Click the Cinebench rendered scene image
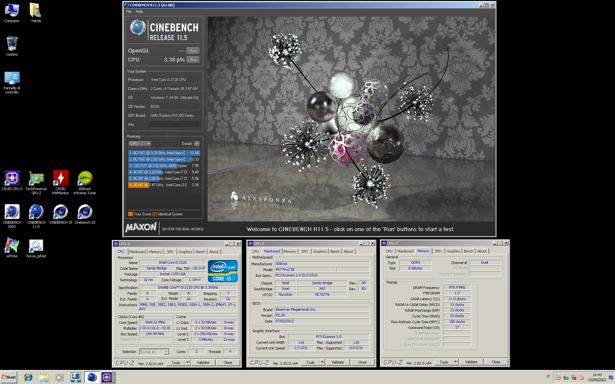The width and height of the screenshot is (615, 384). coord(351,119)
